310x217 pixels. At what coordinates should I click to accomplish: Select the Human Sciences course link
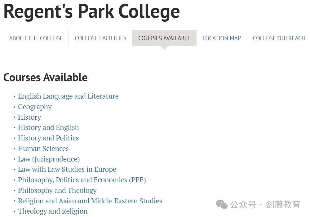43,148
